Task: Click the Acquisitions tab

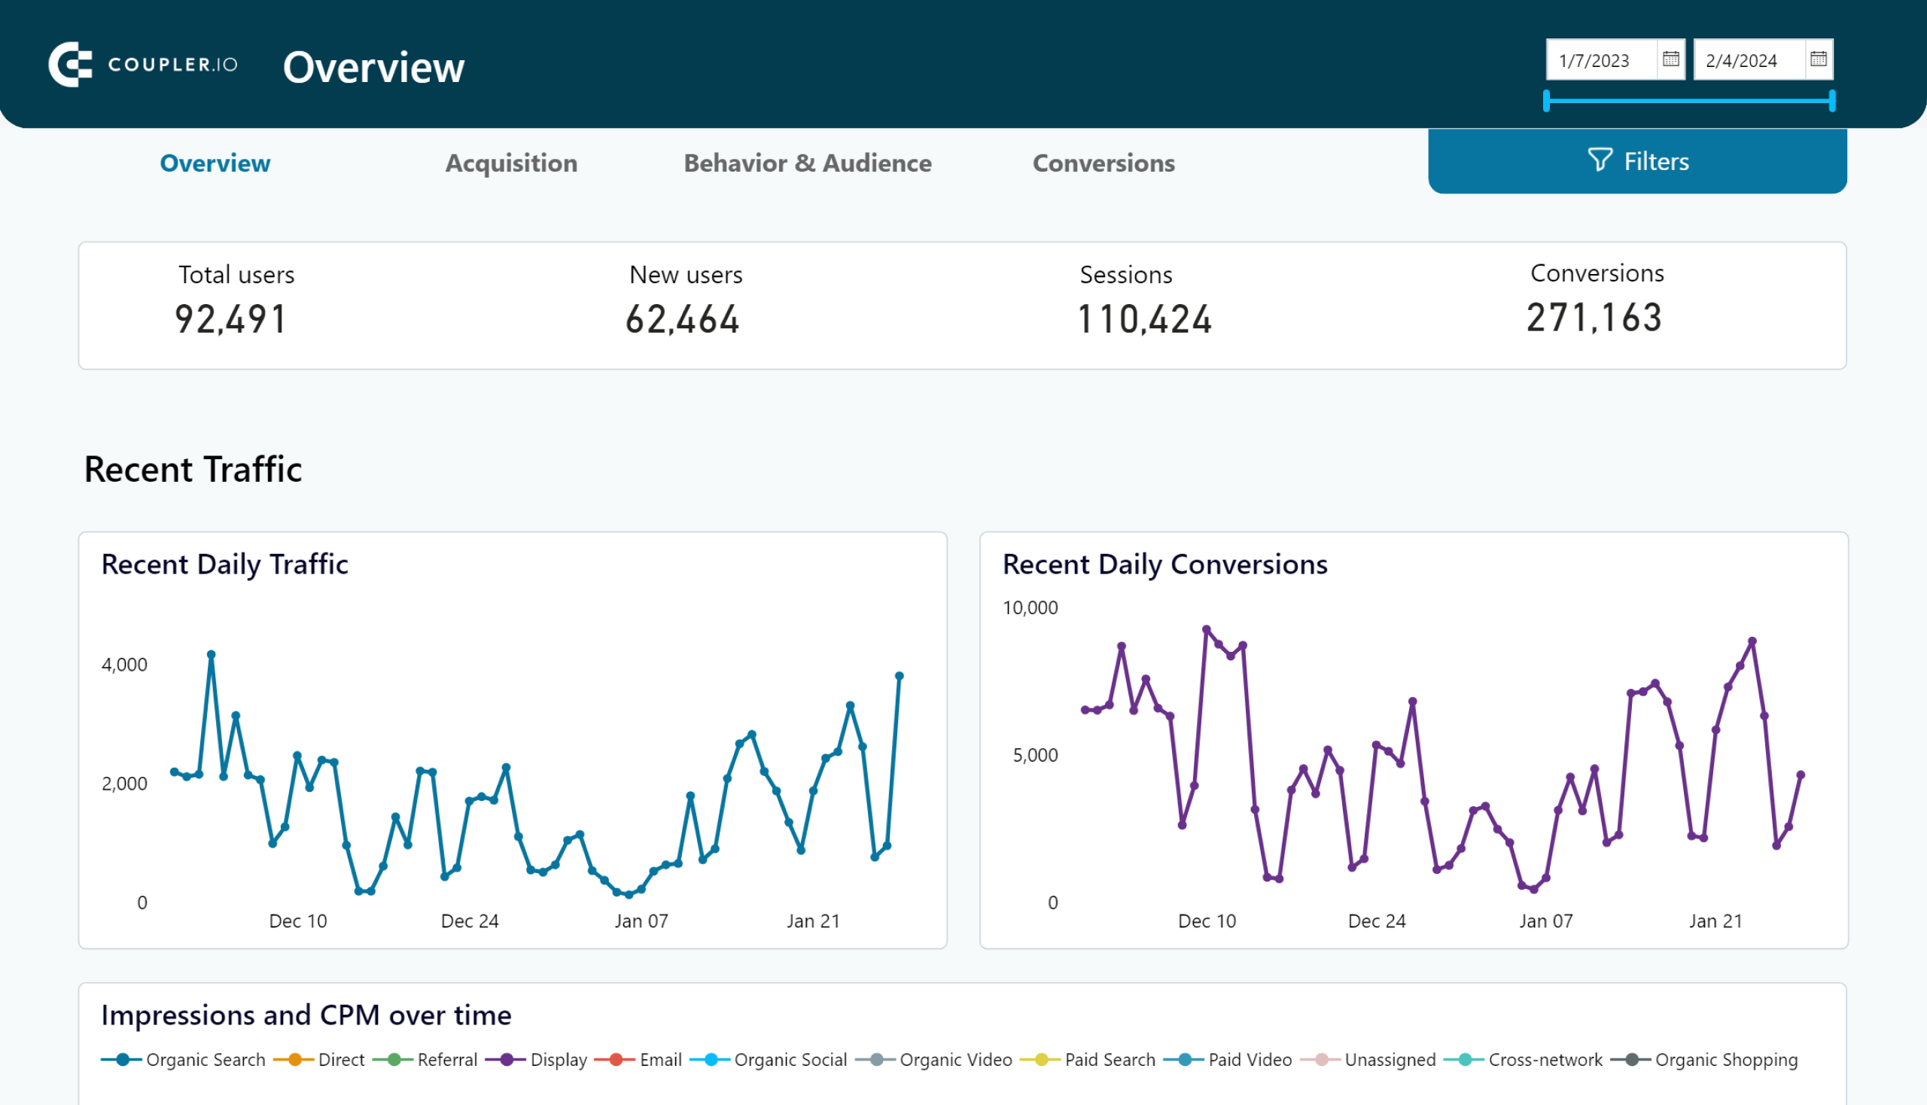Action: coord(511,161)
